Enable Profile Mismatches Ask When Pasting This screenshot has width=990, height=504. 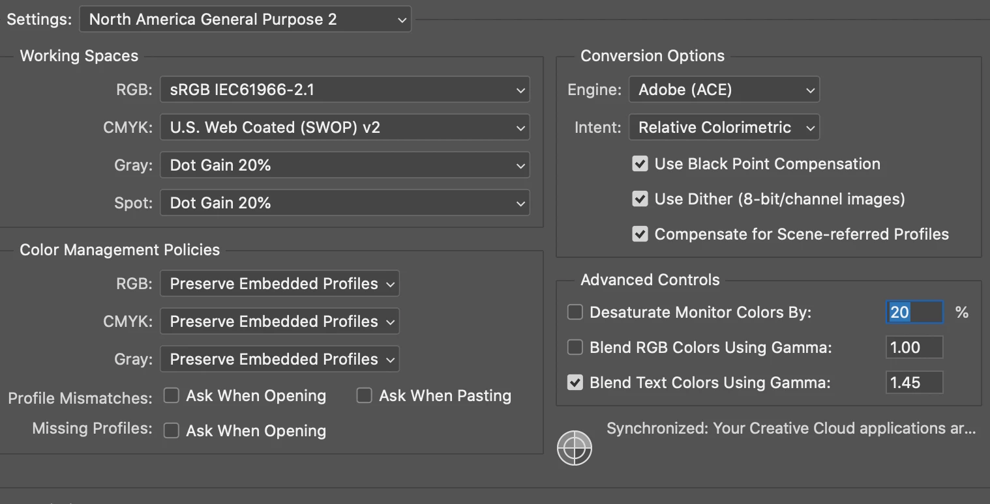click(364, 396)
